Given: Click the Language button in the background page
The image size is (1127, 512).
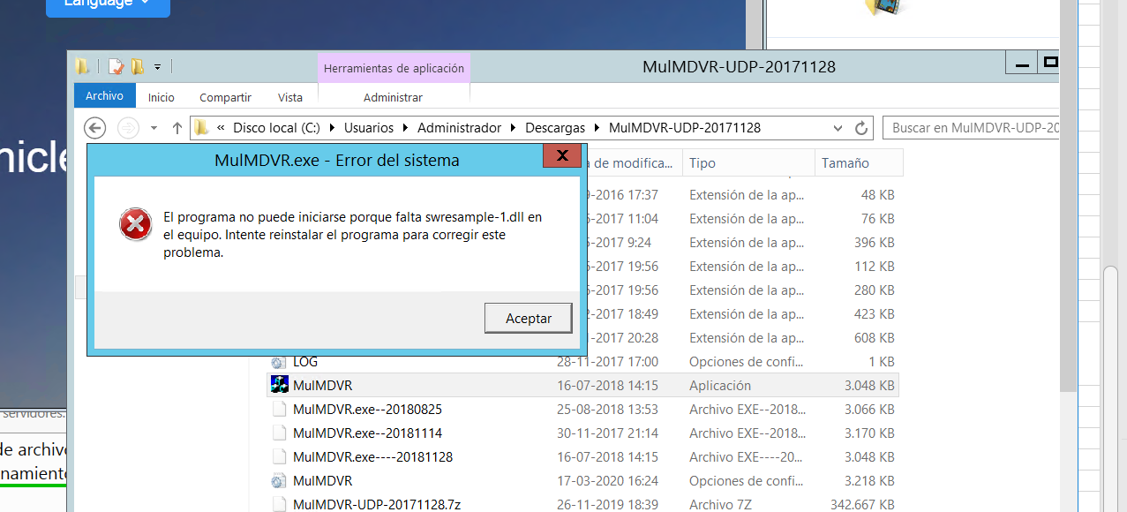Looking at the screenshot, I should click(x=108, y=6).
